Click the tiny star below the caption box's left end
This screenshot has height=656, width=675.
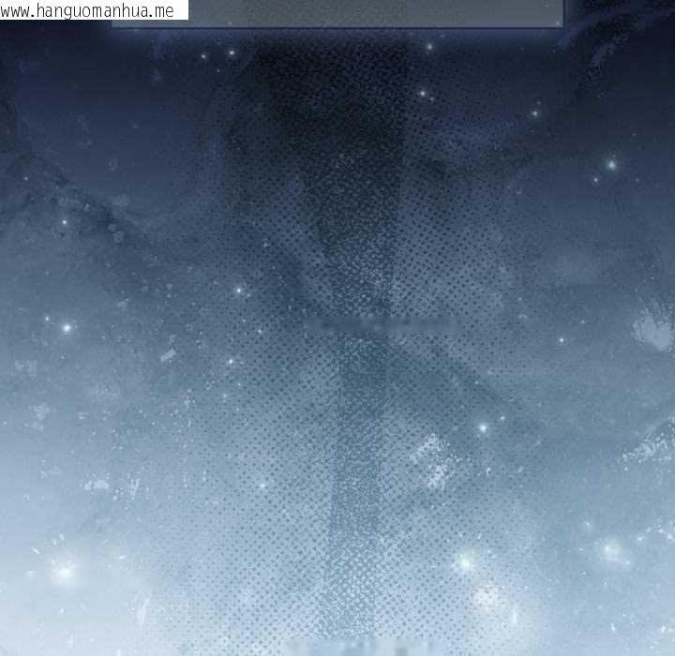203,56
